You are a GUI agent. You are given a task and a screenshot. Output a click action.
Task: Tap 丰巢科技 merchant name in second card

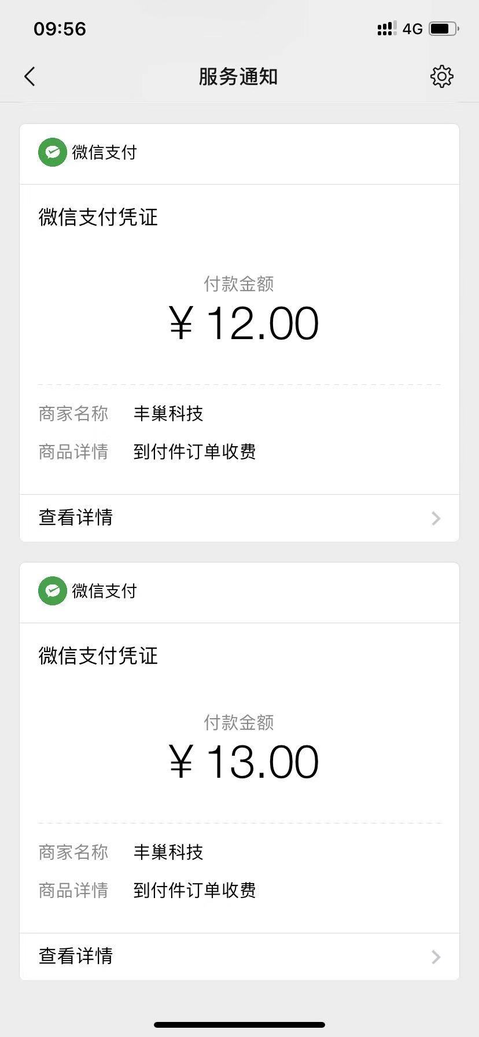168,852
